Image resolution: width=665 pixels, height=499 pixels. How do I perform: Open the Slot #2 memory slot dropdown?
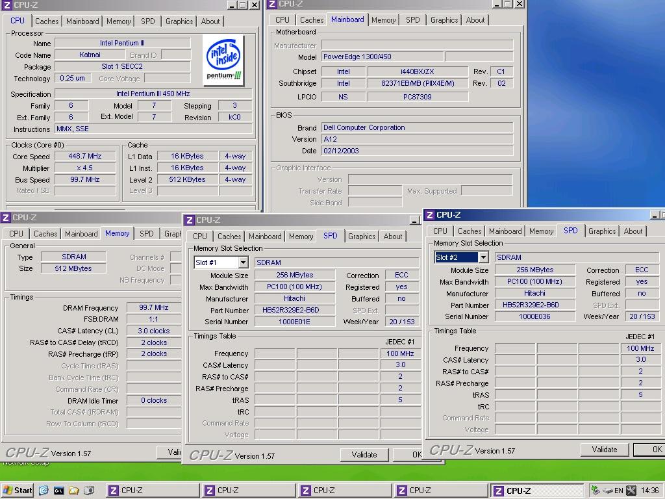pos(483,257)
